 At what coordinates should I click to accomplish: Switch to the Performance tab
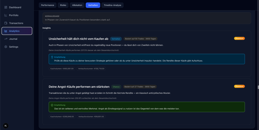click(x=48, y=5)
